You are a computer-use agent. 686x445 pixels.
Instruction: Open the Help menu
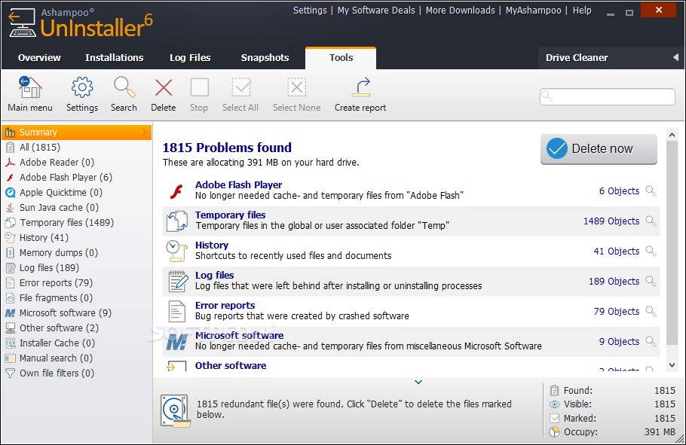582,11
